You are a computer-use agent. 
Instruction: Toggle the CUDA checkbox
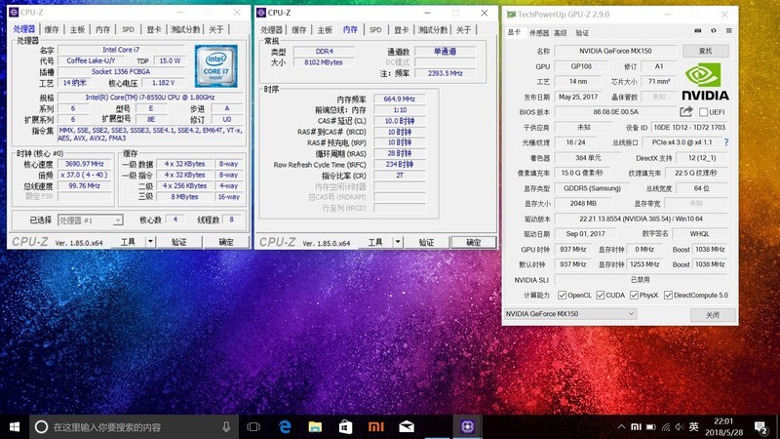[x=600, y=296]
